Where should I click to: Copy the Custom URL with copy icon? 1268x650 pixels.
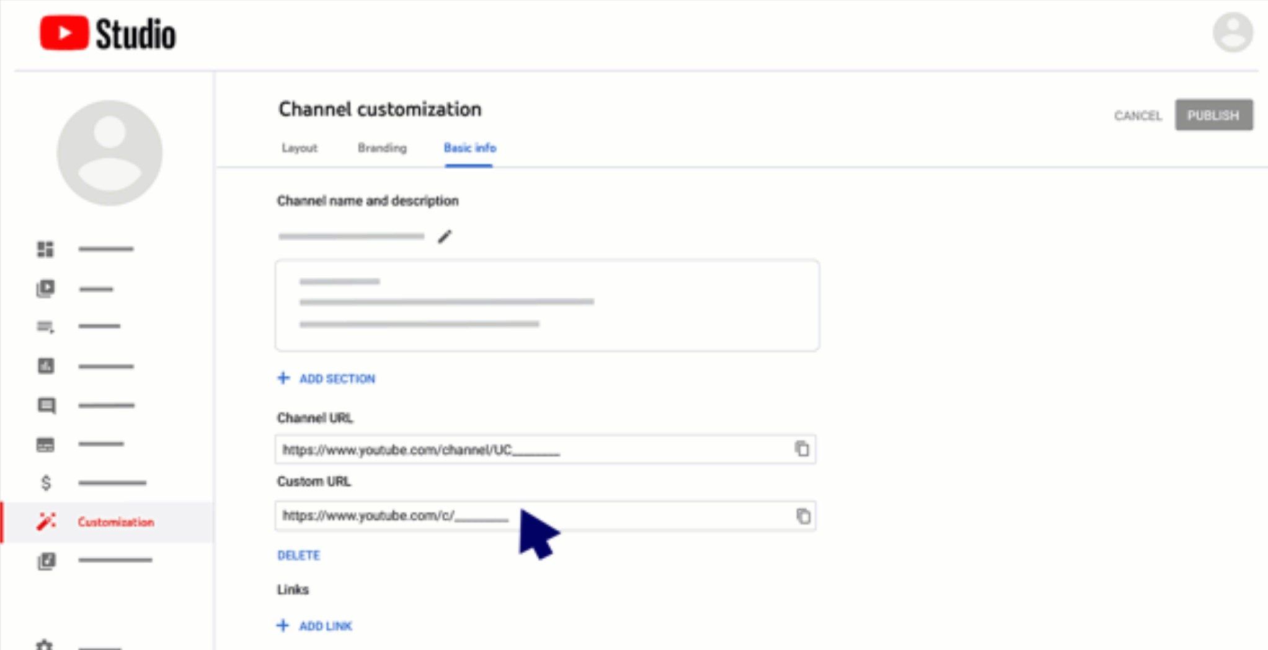(803, 515)
